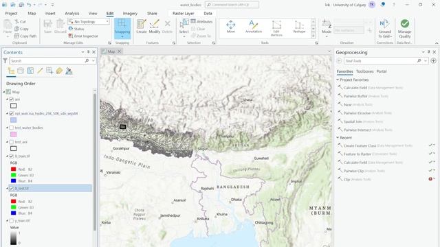Click the add button next to Find Tools
Viewport: 440px width, 247px height.
click(433, 61)
